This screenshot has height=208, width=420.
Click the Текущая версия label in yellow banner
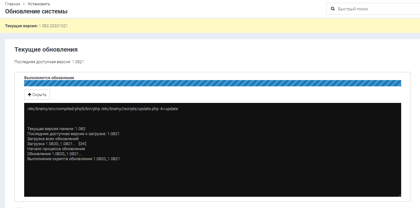click(21, 26)
